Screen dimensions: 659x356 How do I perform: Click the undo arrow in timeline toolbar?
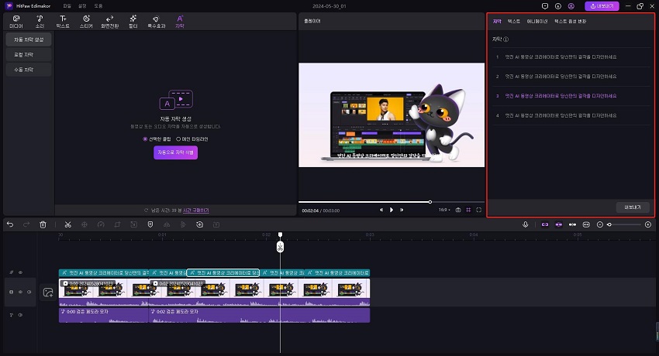pos(10,224)
